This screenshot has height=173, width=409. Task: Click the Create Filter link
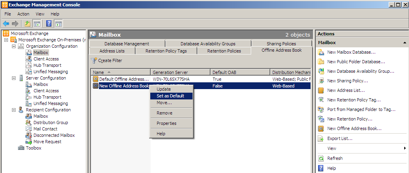[x=110, y=60]
